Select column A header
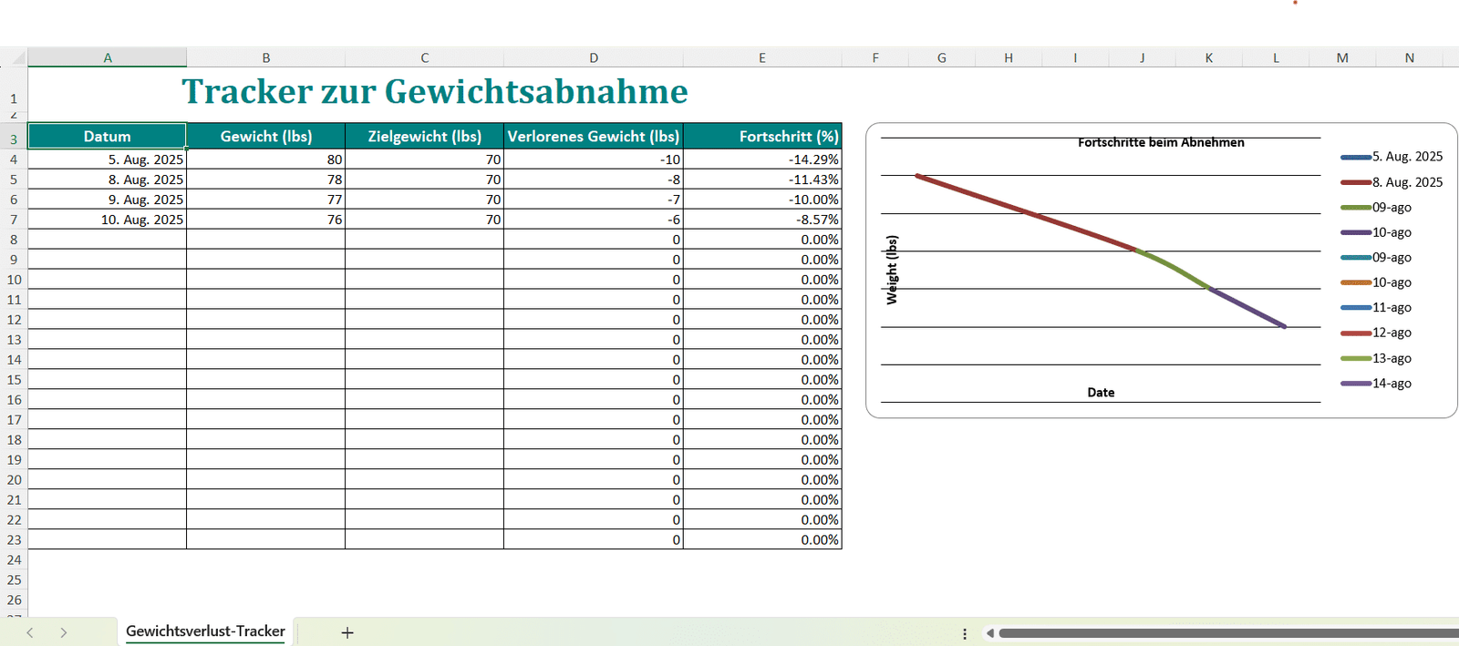This screenshot has height=646, width=1459. point(108,57)
